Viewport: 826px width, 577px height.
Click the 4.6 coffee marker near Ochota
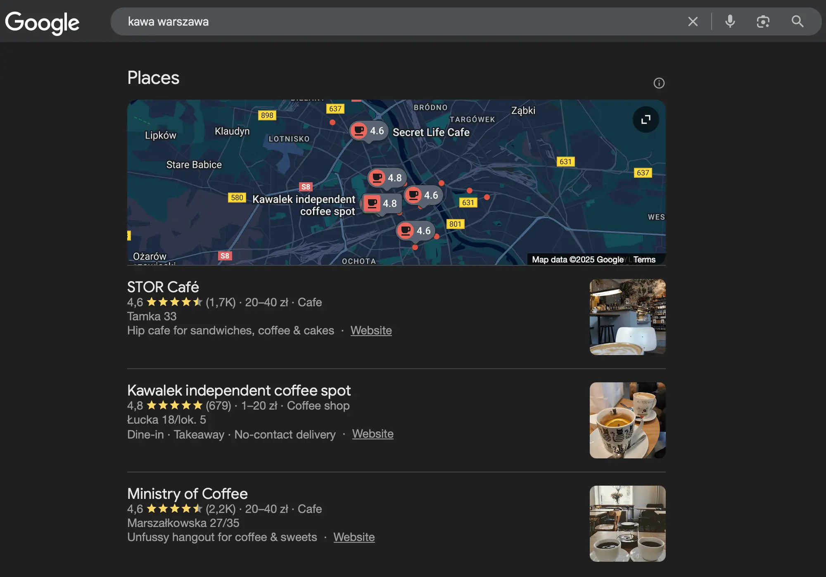[415, 230]
